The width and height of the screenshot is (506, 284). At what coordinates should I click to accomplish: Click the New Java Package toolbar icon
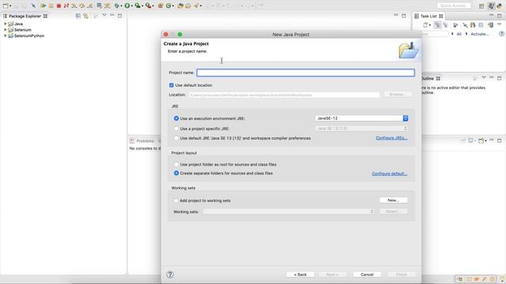coord(160,6)
